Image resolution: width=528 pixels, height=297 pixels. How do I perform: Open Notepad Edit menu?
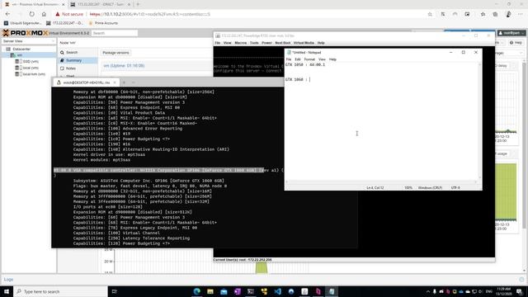tap(298, 59)
